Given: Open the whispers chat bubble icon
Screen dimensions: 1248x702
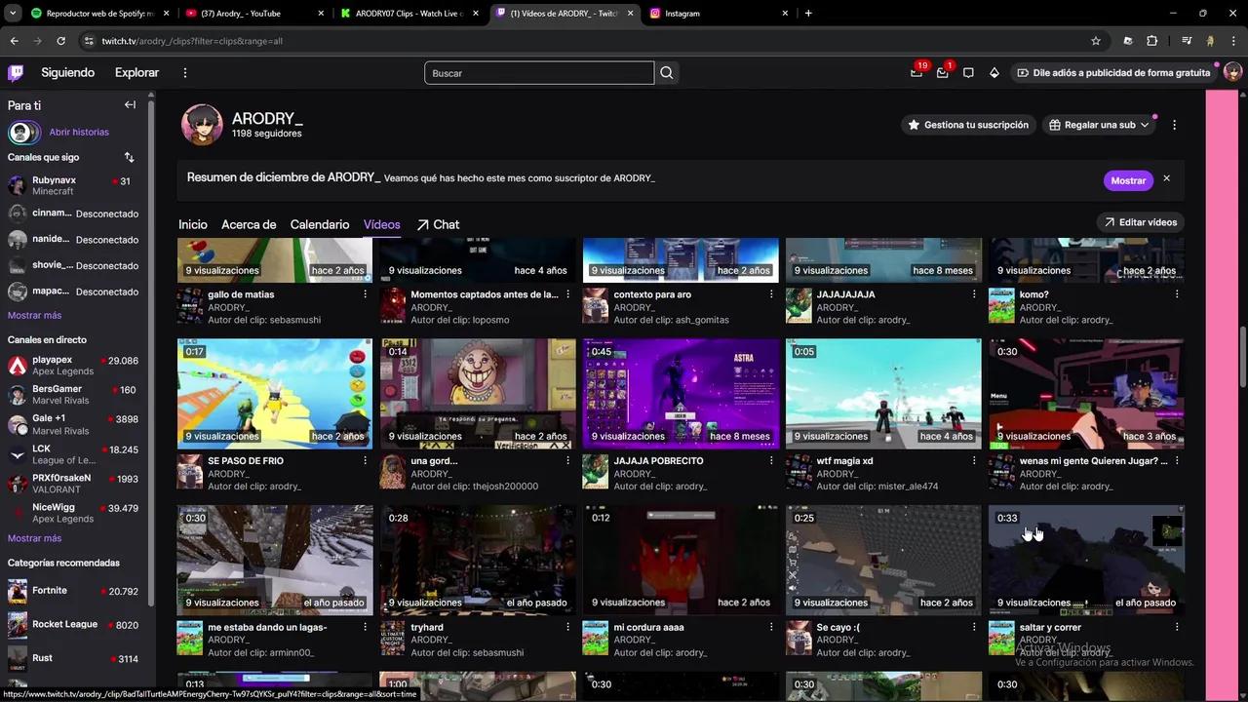Looking at the screenshot, I should [968, 72].
